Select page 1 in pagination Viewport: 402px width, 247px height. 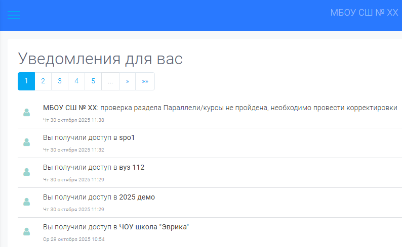[x=26, y=81]
